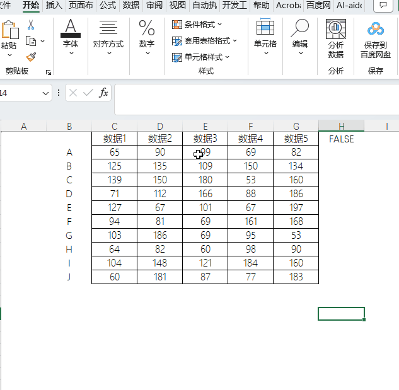Expand the Font group arrow
Image resolution: width=399 pixels, height=390 pixels.
[x=71, y=53]
